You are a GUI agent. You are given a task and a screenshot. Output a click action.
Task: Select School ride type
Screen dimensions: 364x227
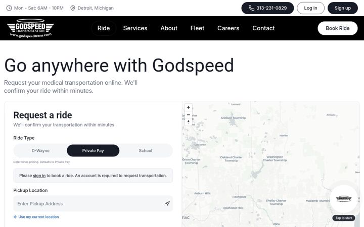point(146,150)
